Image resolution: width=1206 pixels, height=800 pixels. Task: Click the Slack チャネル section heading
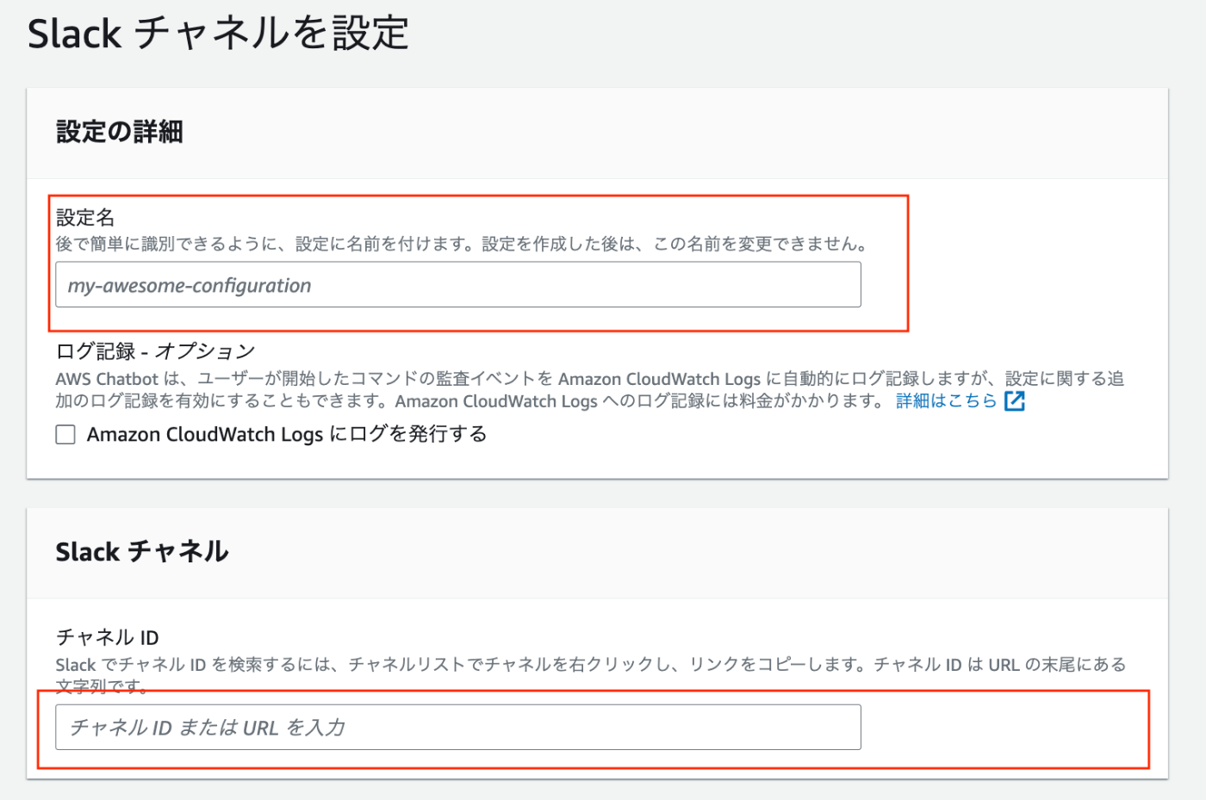pyautogui.click(x=142, y=551)
